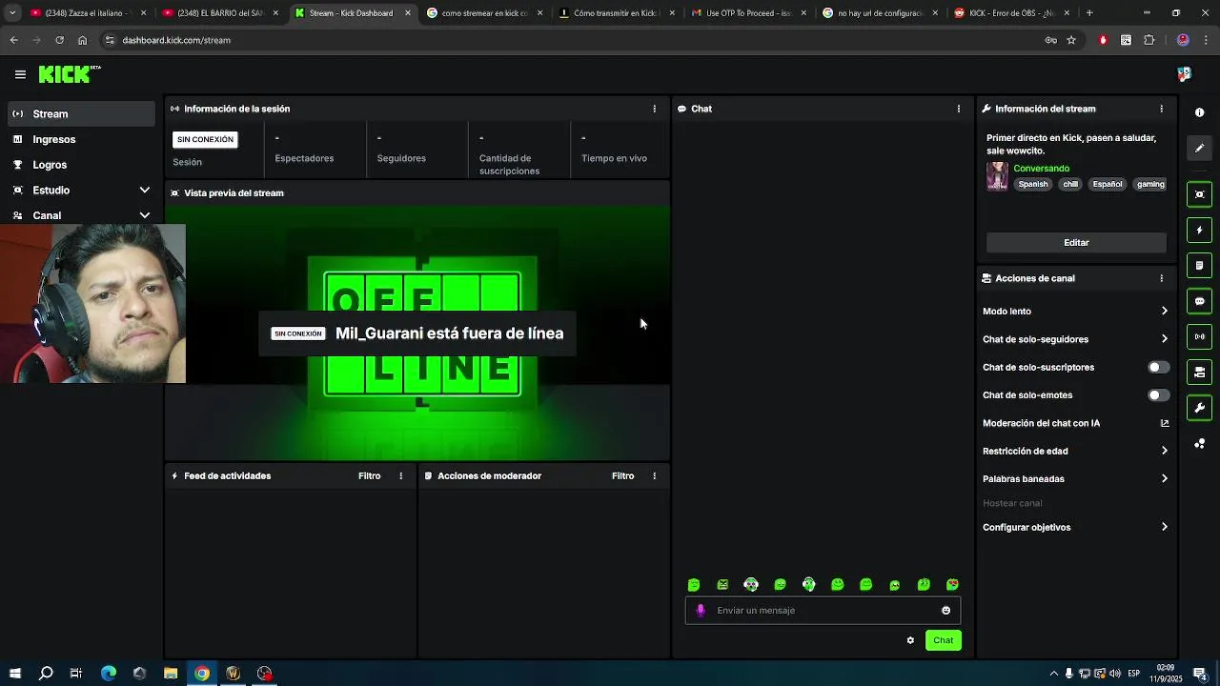Image resolution: width=1220 pixels, height=686 pixels.
Task: Open the info icon in right rail
Action: [x=1199, y=112]
